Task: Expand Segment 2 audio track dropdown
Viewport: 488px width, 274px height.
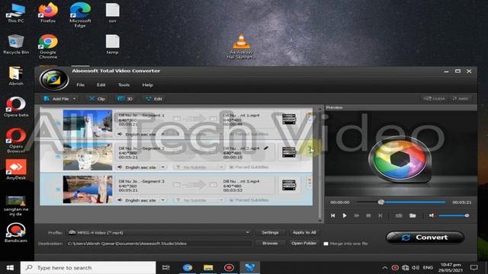Action: 162,167
